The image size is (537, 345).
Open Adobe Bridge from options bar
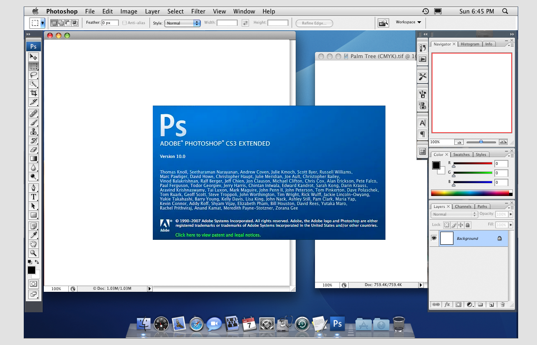(x=383, y=23)
